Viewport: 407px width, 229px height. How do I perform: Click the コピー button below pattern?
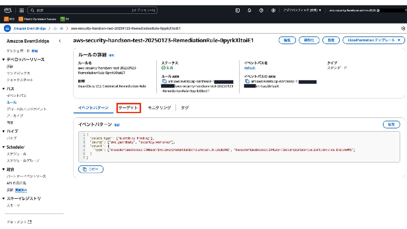point(91,169)
